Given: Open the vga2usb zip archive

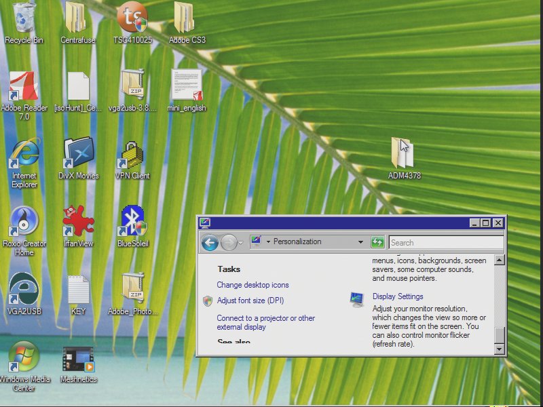Looking at the screenshot, I should (x=132, y=88).
